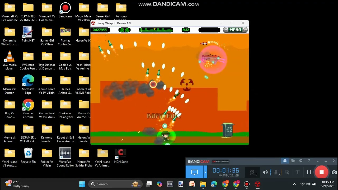Select the Anime Force Vs TV Villain folder
Image resolution: width=338 pixels, height=190 pixels.
pos(47,84)
